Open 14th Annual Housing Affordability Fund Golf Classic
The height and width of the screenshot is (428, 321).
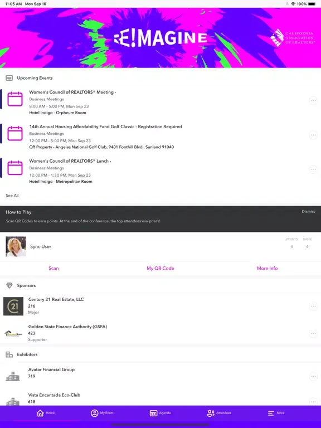105,127
